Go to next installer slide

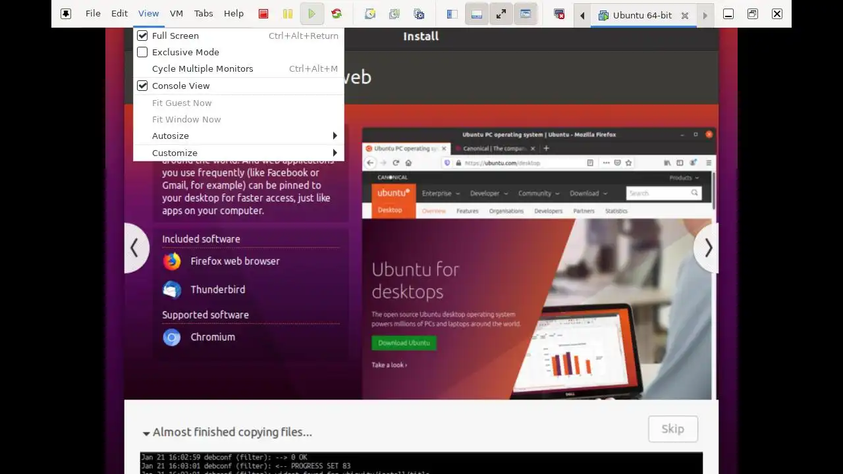(707, 248)
